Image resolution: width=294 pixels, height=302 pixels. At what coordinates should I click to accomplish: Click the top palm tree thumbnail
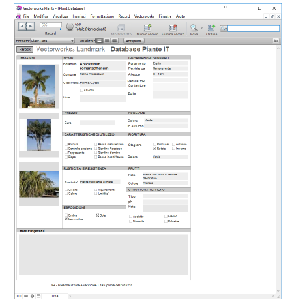(x=38, y=86)
